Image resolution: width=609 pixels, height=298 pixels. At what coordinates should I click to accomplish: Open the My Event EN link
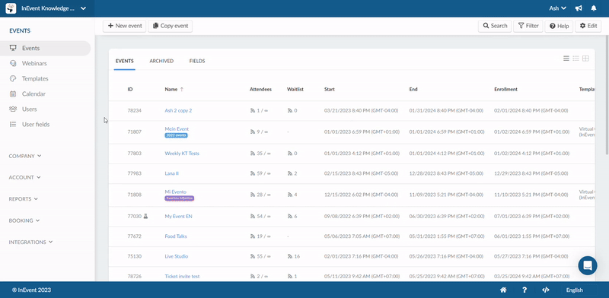[178, 216]
